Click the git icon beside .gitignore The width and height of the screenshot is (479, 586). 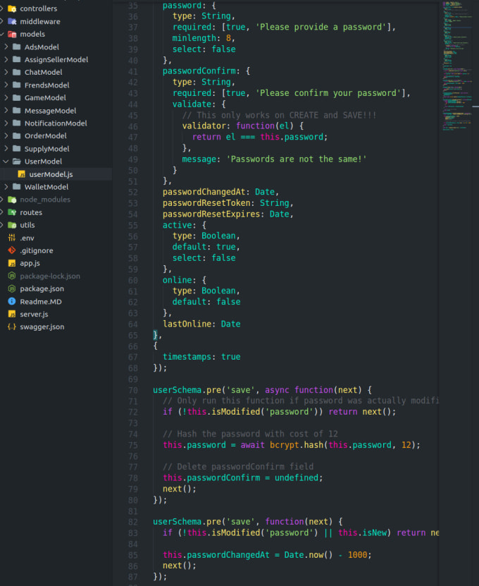(12, 250)
